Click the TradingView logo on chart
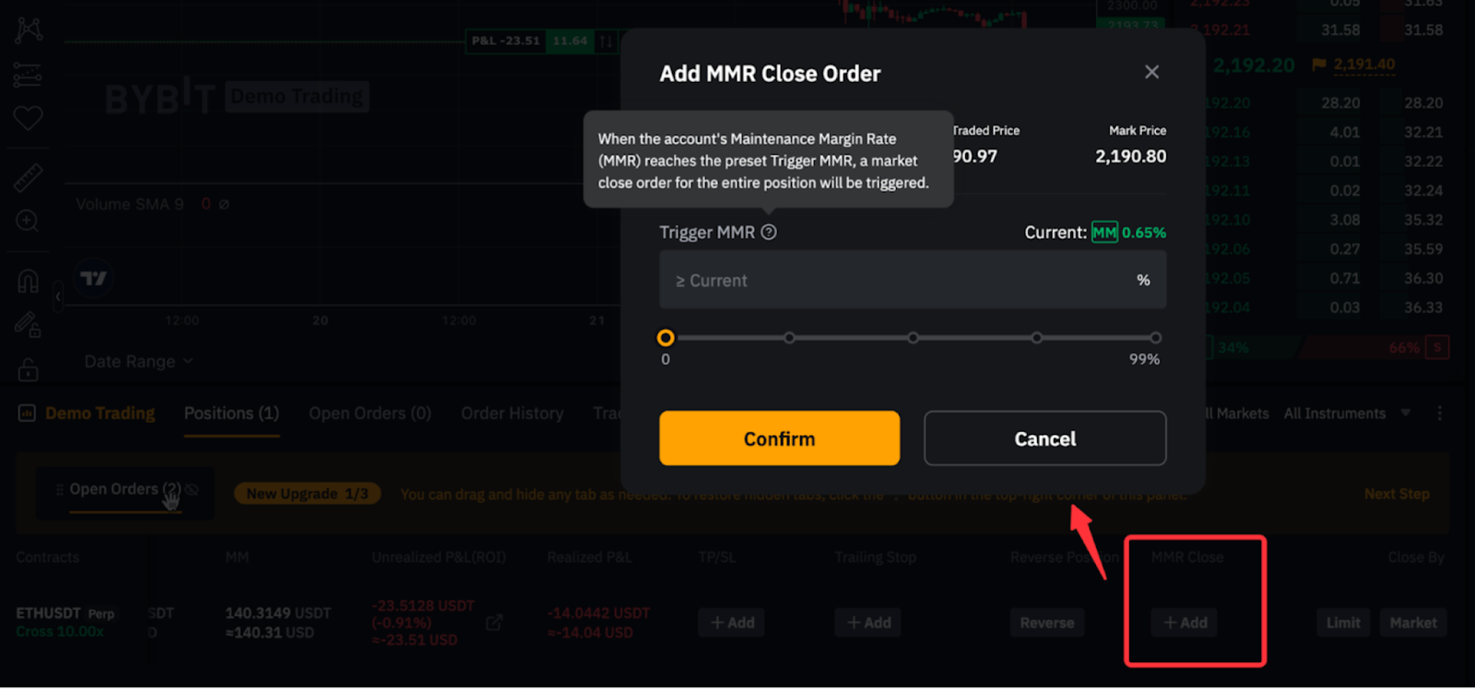This screenshot has height=689, width=1475. coord(93,278)
